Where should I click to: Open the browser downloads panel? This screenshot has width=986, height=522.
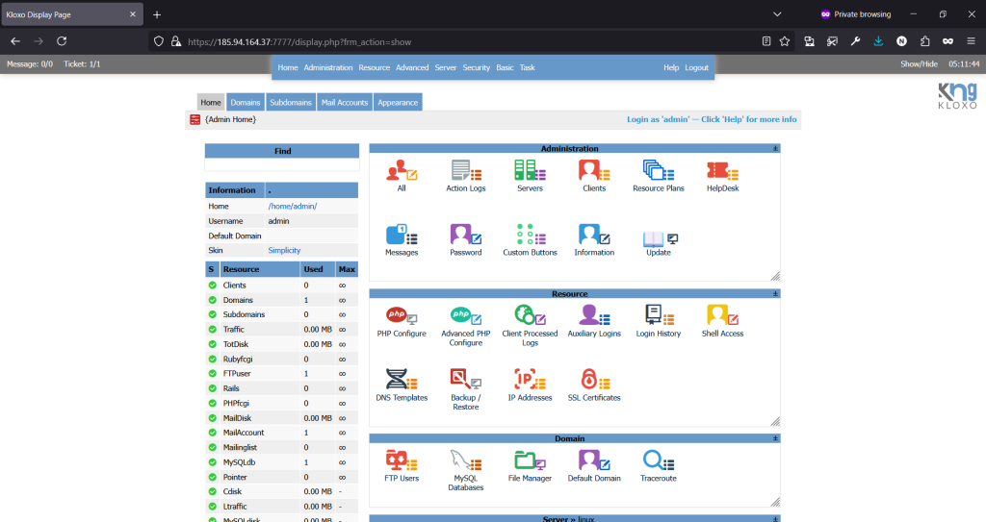coord(878,41)
